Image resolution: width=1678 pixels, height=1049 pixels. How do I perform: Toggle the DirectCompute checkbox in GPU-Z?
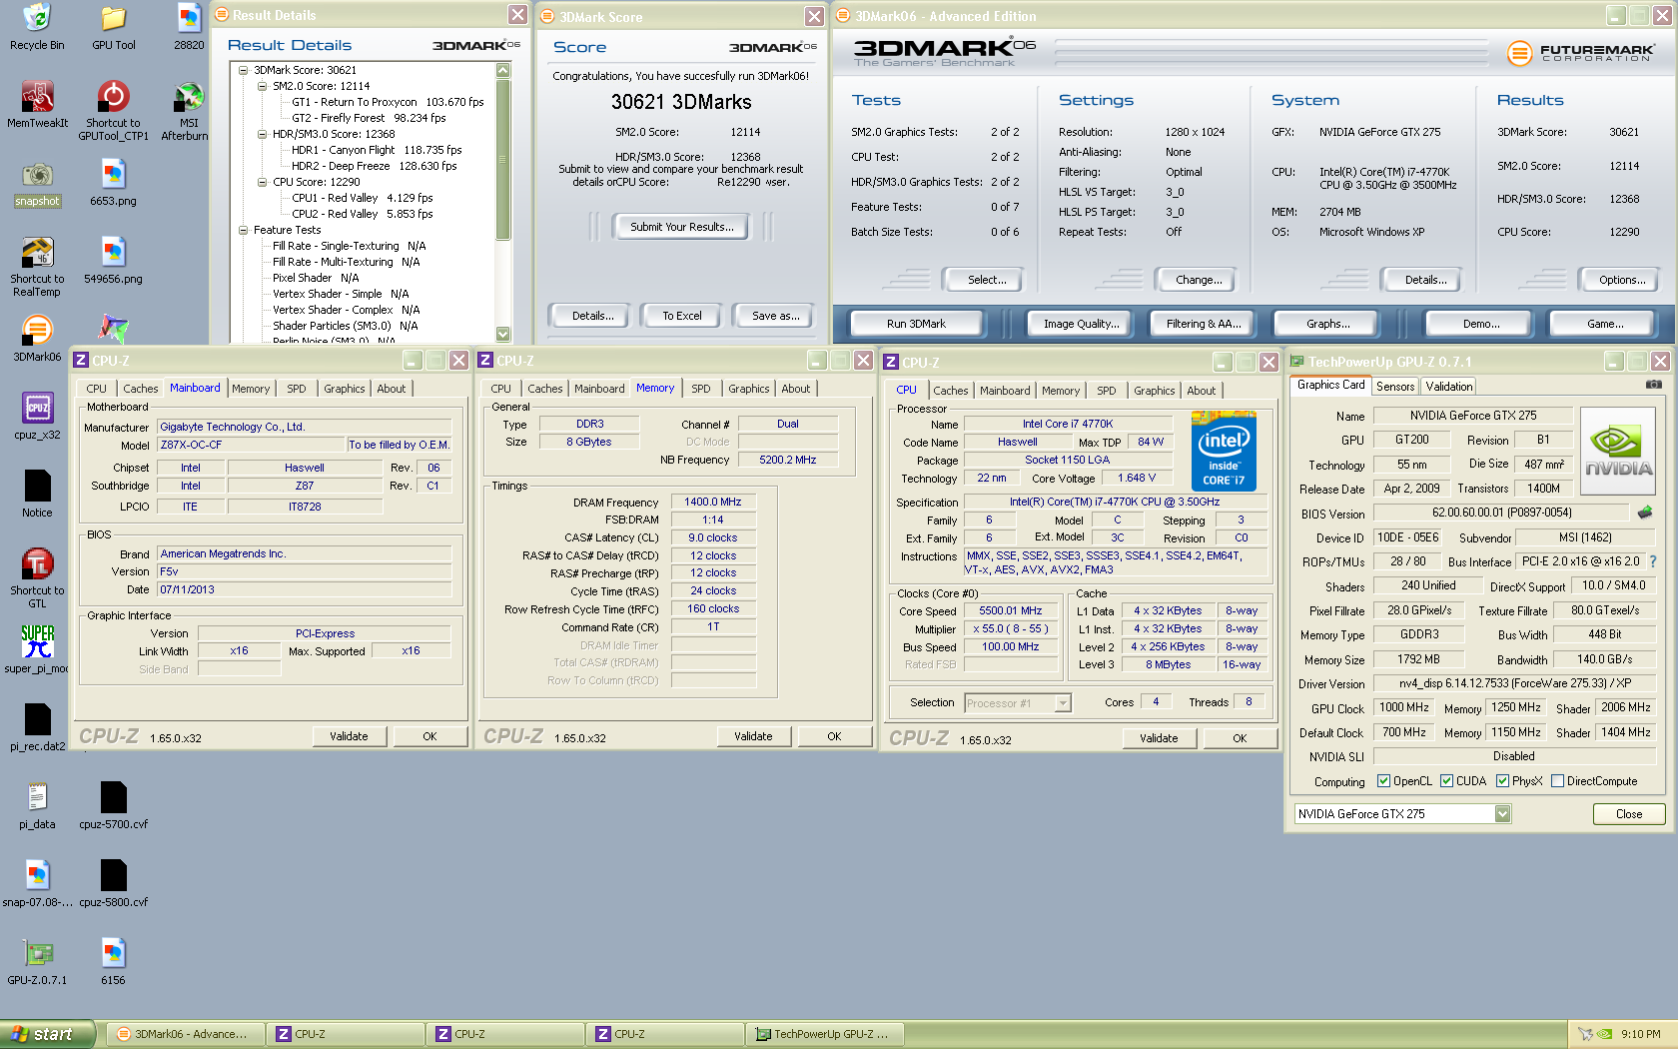point(1557,781)
